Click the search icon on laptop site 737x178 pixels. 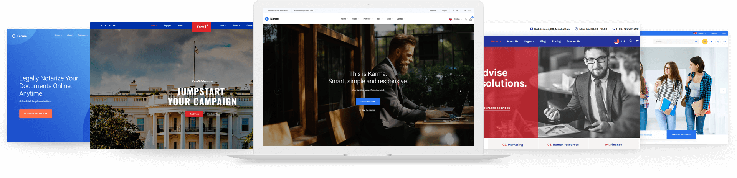[x=466, y=19]
